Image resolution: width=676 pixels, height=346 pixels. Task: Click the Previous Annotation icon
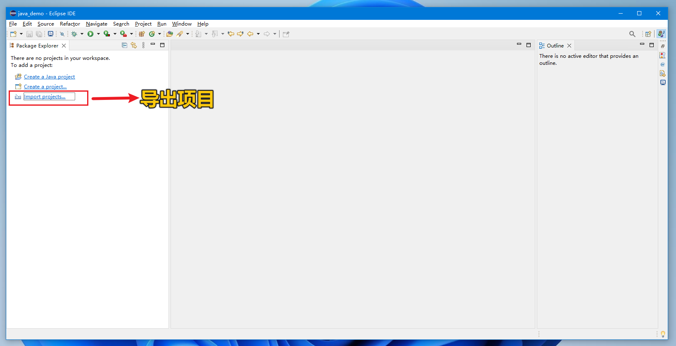(215, 34)
